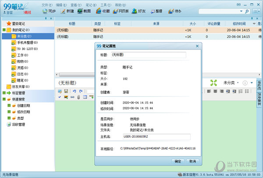Click the 标题 input field in properties dialog
This screenshot has width=263, height=178.
[x=148, y=55]
